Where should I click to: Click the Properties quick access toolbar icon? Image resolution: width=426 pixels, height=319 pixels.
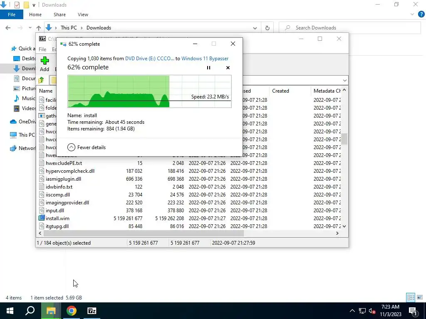(17, 5)
